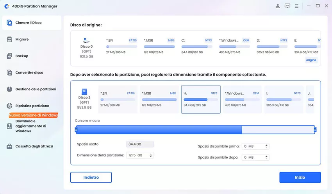Screen dimensions: 332x194
Task: Open the hamburger menu in title bar
Action: (297, 6)
